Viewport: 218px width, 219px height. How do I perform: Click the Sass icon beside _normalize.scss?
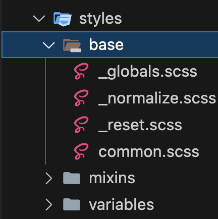click(81, 98)
